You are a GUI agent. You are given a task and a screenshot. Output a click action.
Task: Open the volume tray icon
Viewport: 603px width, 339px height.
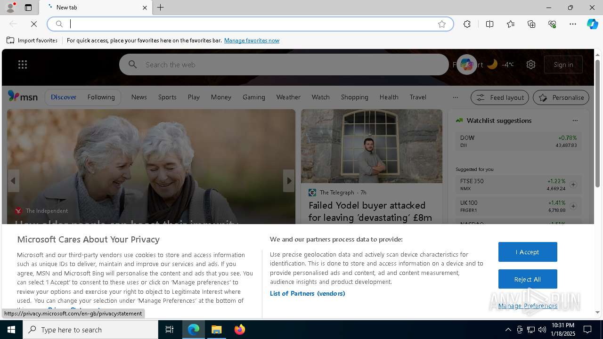[542, 330]
